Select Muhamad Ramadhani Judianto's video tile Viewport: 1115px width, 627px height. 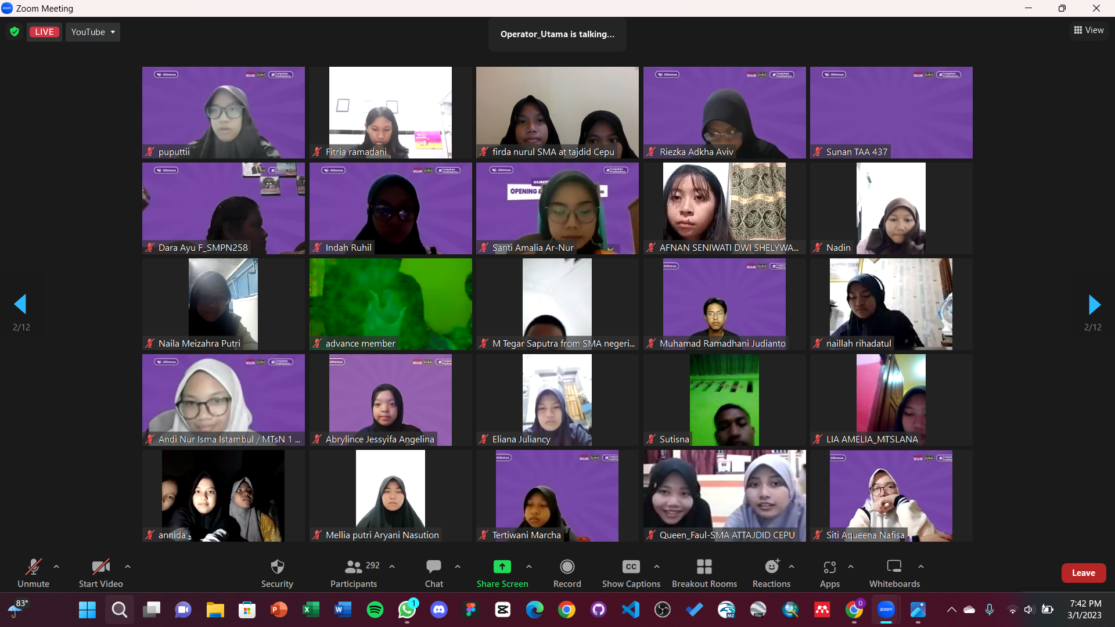click(724, 304)
